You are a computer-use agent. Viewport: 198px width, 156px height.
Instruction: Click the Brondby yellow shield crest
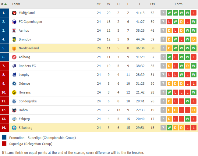point(14,39)
